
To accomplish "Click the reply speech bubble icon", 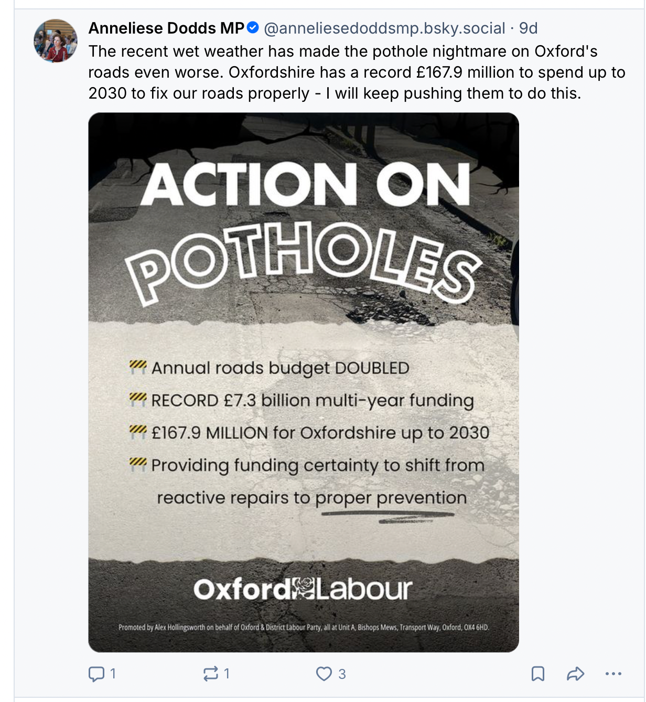I will tap(96, 674).
